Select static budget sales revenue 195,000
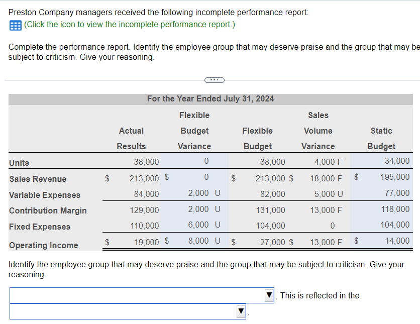The image size is (420, 324). (x=381, y=177)
